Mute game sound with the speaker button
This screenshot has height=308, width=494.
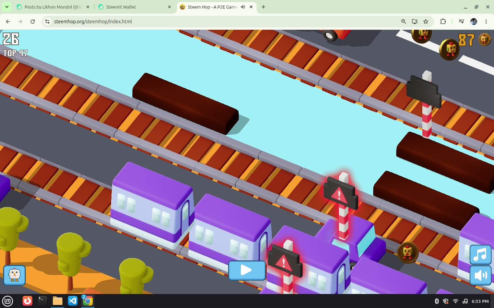[x=480, y=275]
